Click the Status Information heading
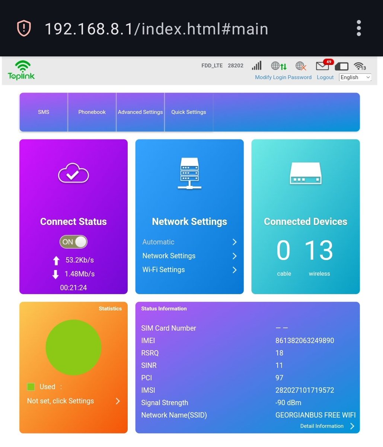Viewport: 383px width, 447px height. [164, 308]
